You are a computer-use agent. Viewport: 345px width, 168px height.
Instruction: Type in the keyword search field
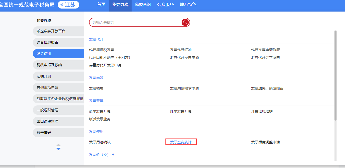point(136,22)
